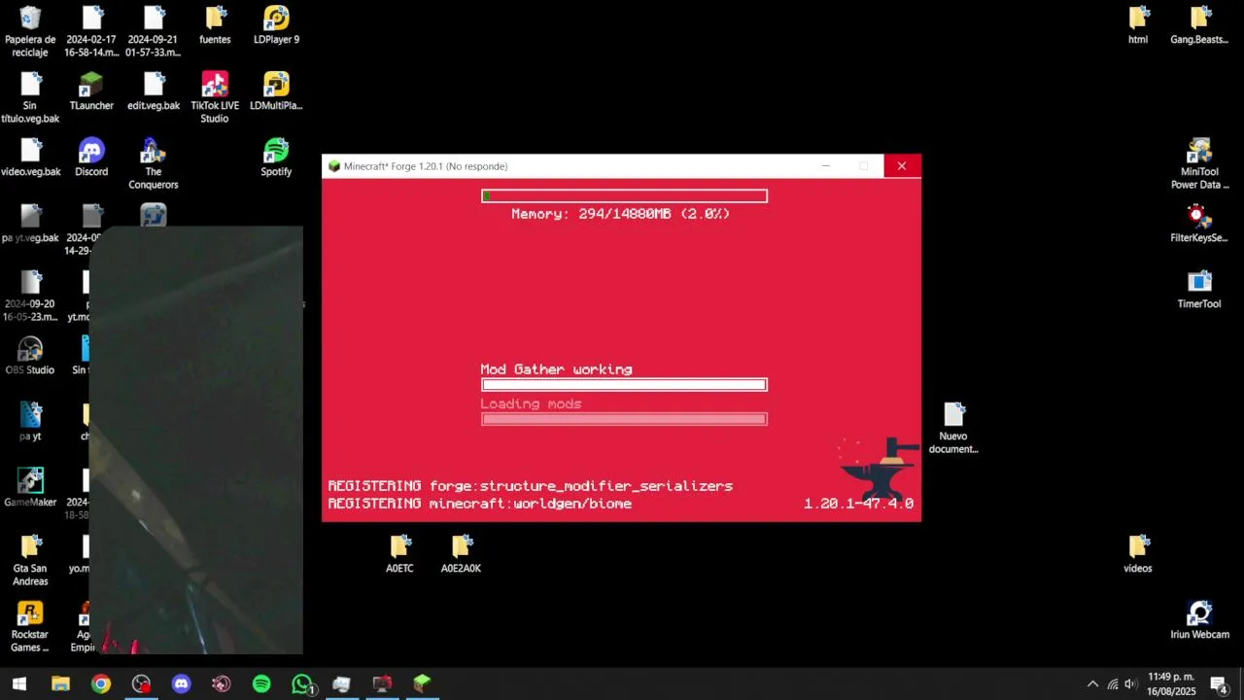Open network Wi-Fi tray icon
Screen dimensions: 1244x700
click(x=1113, y=684)
